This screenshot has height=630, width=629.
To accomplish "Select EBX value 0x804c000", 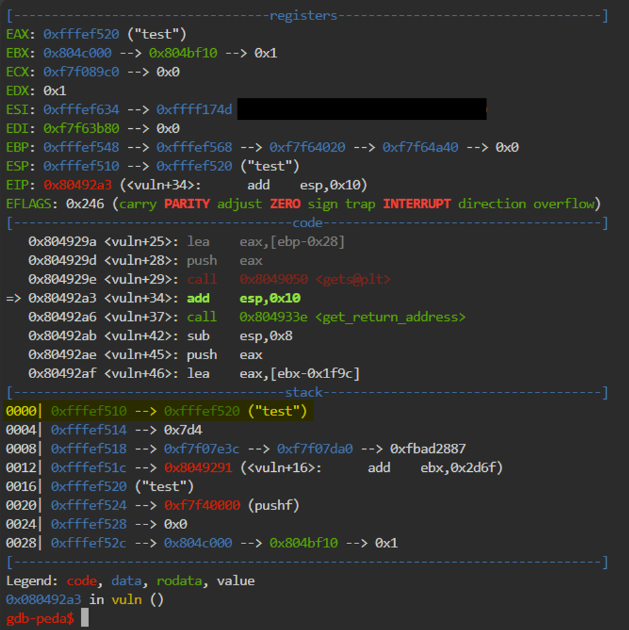I will click(77, 53).
